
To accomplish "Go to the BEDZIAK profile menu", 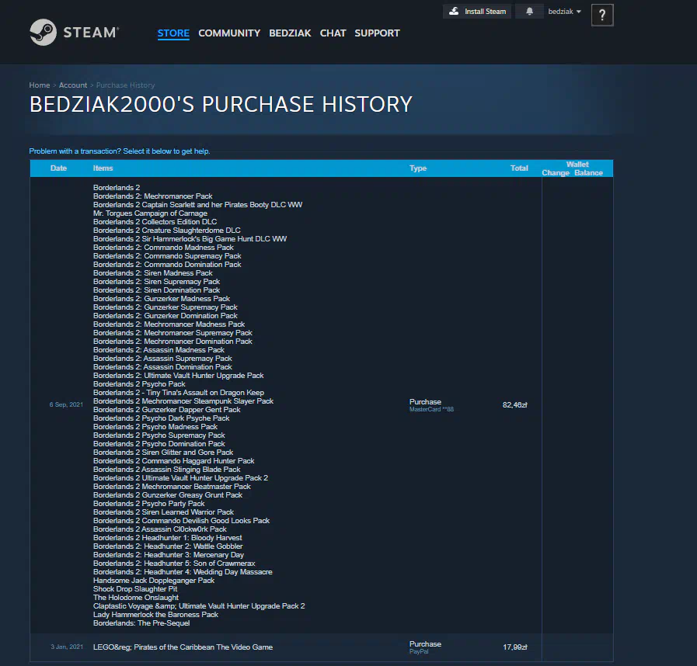I will pyautogui.click(x=290, y=33).
